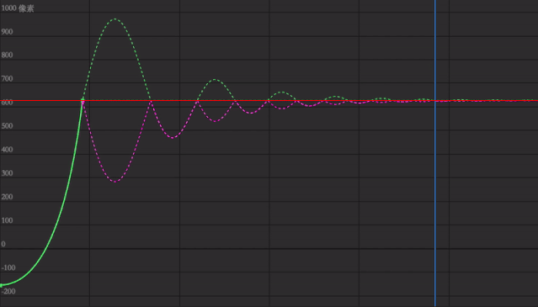Image resolution: width=538 pixels, height=307 pixels.
Task: Click the "300" axis value
Action: pyautogui.click(x=8, y=173)
